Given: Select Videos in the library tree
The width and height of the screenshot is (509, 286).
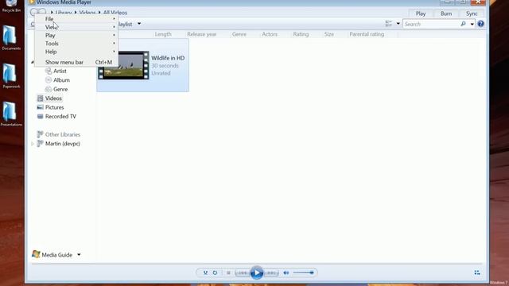Looking at the screenshot, I should coord(53,98).
